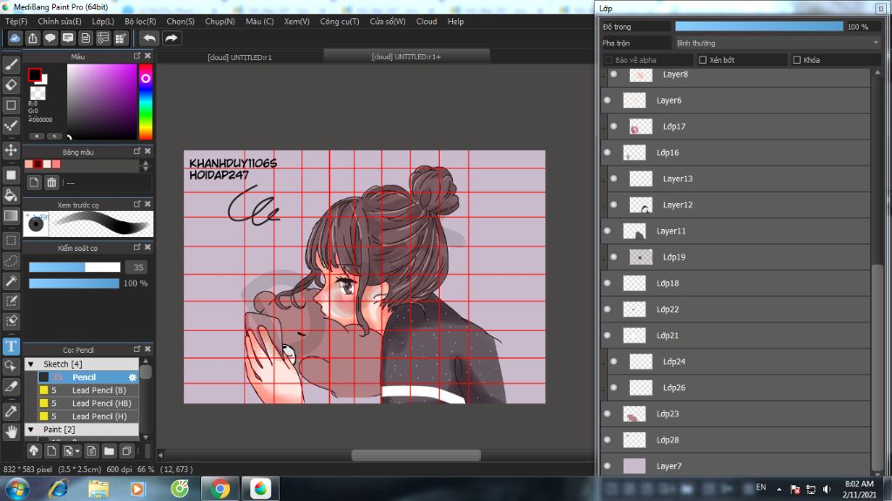This screenshot has width=892, height=501.
Task: Click the Độ trong opacity slider
Action: pos(759,27)
